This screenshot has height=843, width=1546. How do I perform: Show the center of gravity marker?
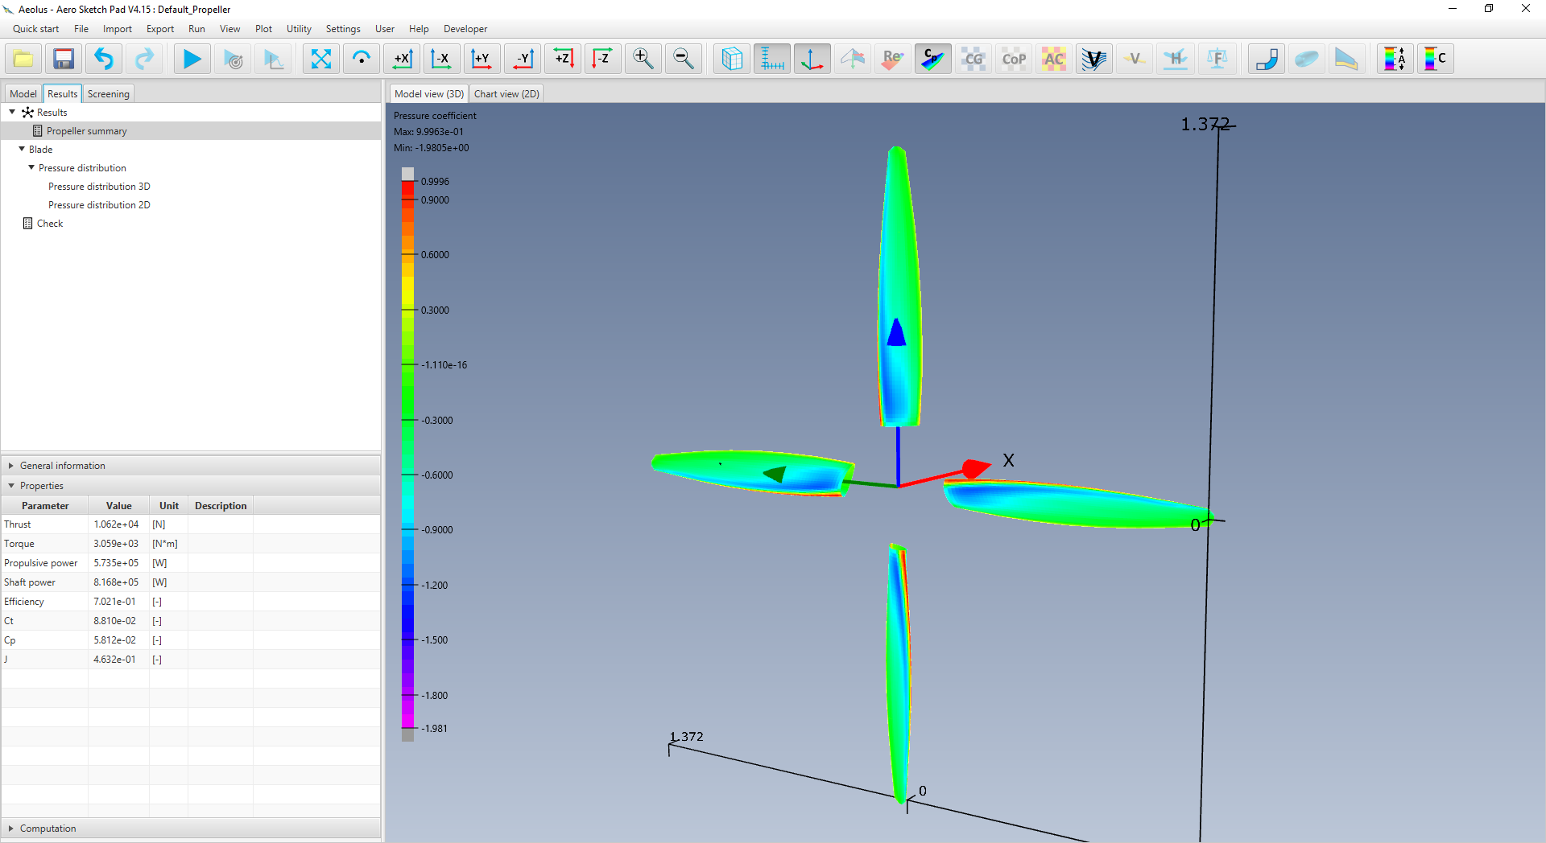click(973, 58)
